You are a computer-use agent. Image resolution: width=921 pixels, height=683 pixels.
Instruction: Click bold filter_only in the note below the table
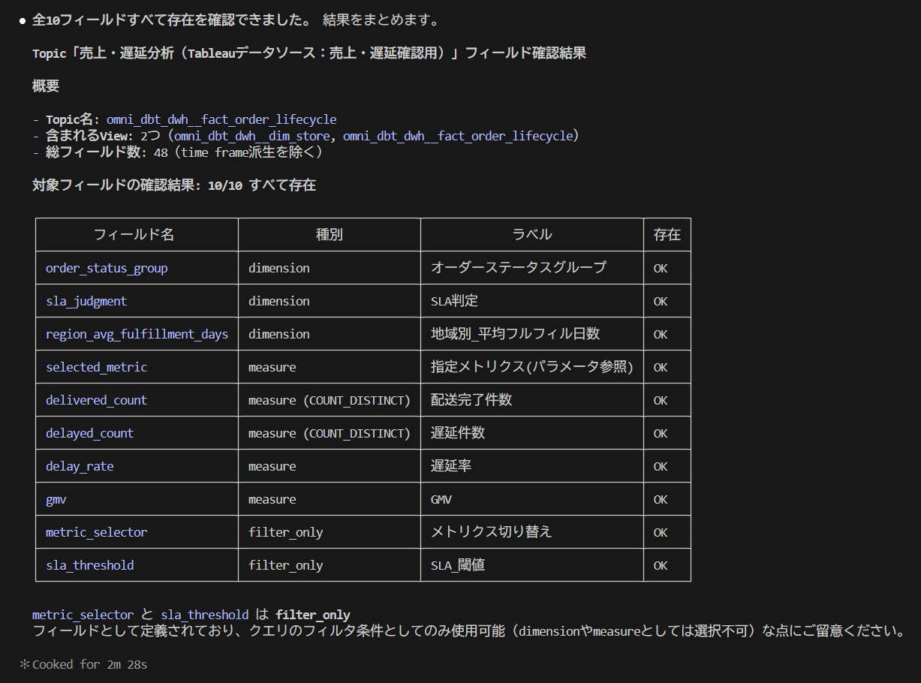pyautogui.click(x=313, y=615)
